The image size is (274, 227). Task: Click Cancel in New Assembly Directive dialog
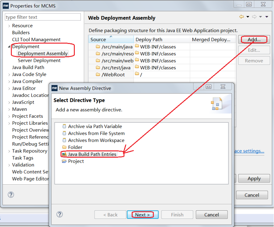point(211,215)
